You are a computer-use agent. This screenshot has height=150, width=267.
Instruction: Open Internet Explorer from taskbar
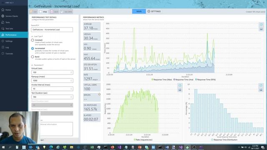(x=58, y=147)
